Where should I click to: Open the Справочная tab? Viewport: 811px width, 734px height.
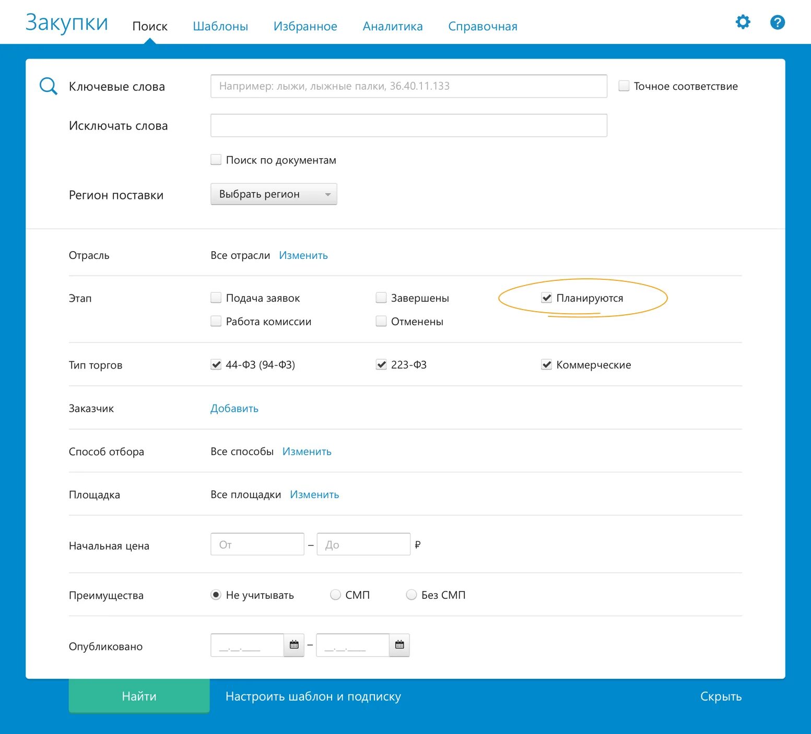(483, 27)
